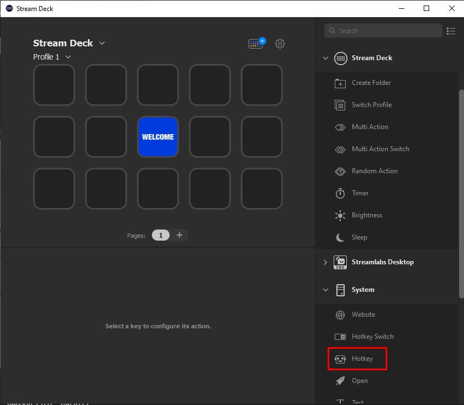Click the Hotkey Switch label
Screen dimensions: 464x405
click(372, 337)
